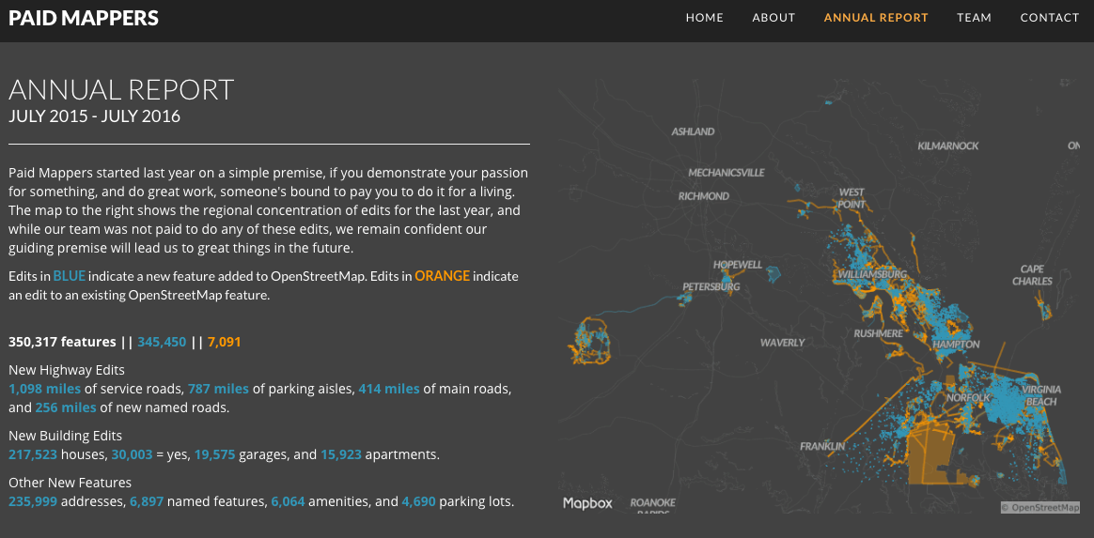This screenshot has height=538, width=1094.
Task: Click the WEST POINT map label
Action: coord(852,199)
